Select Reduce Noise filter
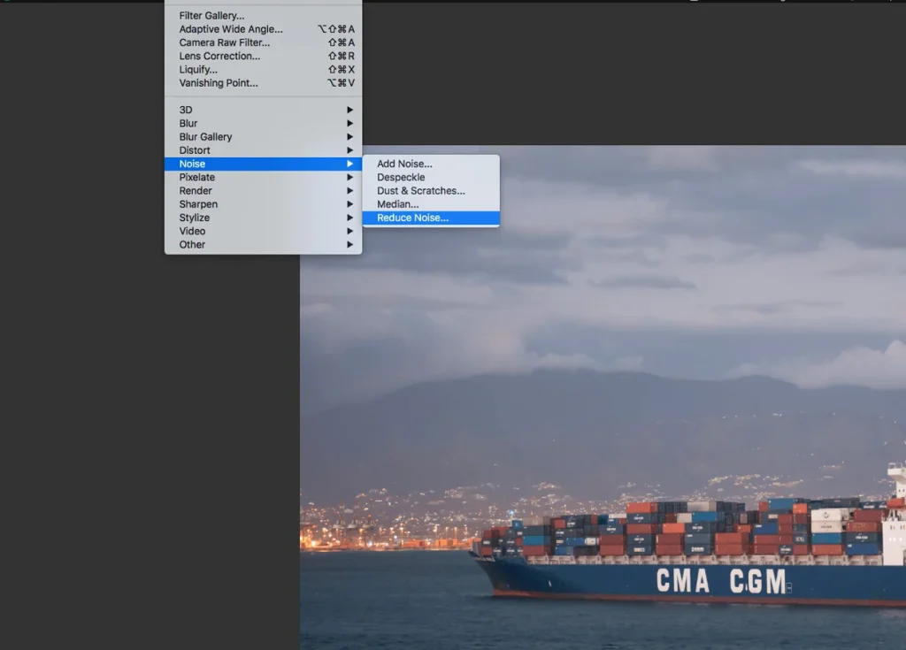Screen dimensions: 906x650 pos(431,218)
